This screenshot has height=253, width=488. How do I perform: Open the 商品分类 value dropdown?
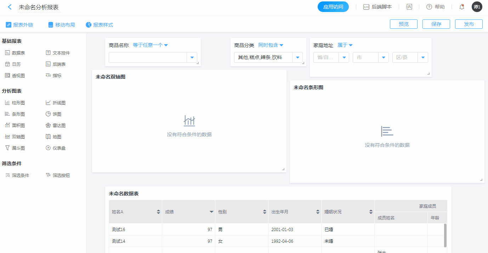coord(297,57)
